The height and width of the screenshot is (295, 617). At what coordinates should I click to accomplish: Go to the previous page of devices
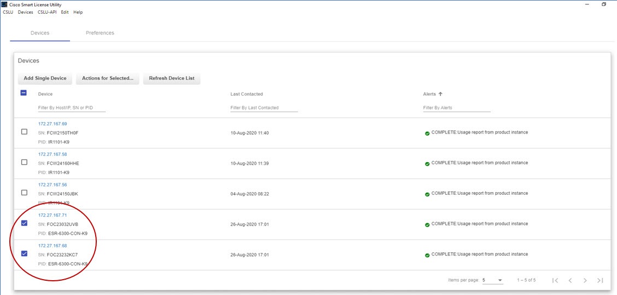tap(570, 280)
